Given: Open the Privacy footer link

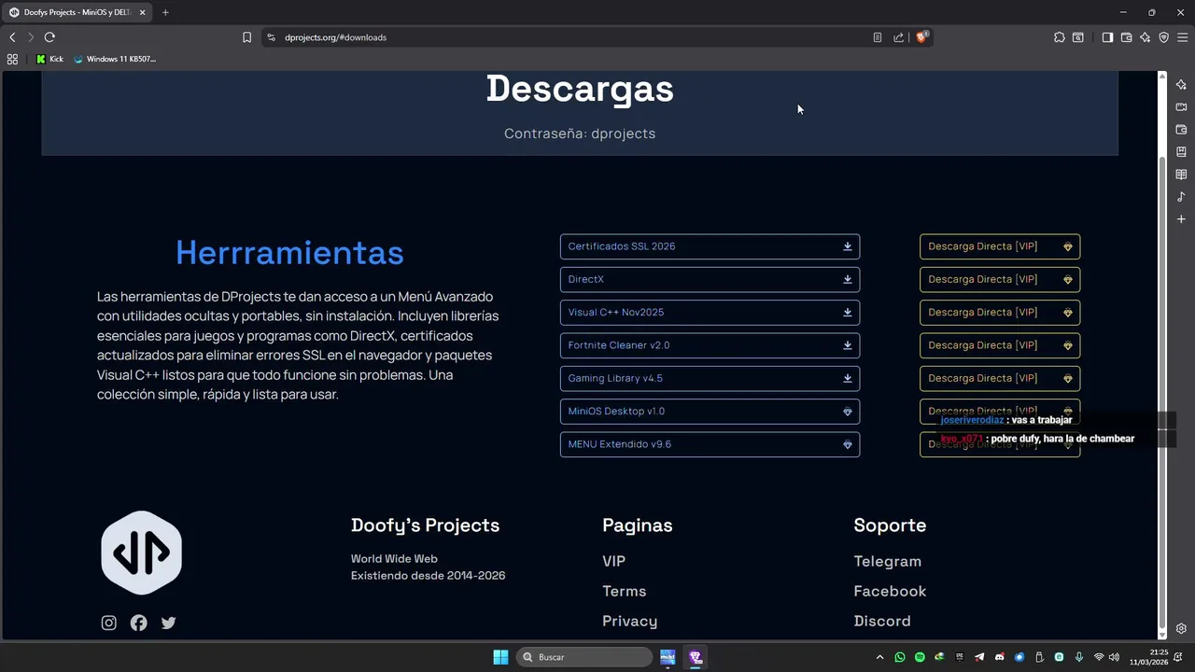Looking at the screenshot, I should point(629,621).
